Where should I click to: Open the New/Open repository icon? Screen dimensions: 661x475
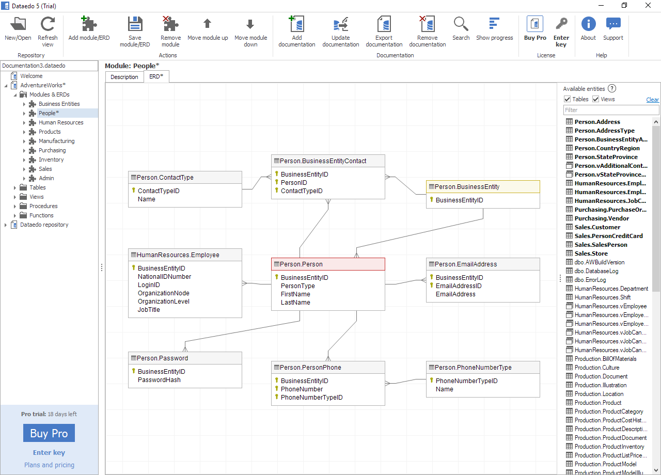pyautogui.click(x=18, y=24)
